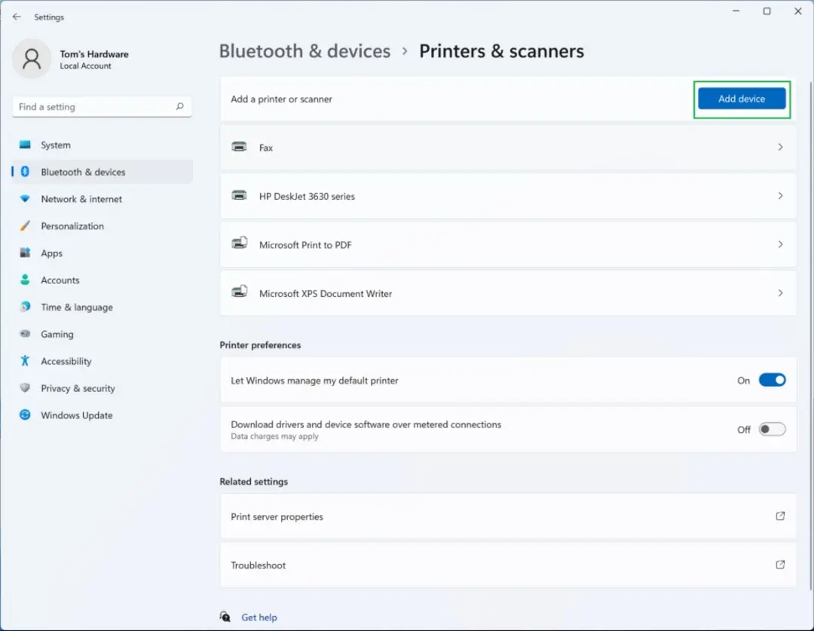Open external link icon for Print server properties
This screenshot has width=814, height=631.
point(780,516)
